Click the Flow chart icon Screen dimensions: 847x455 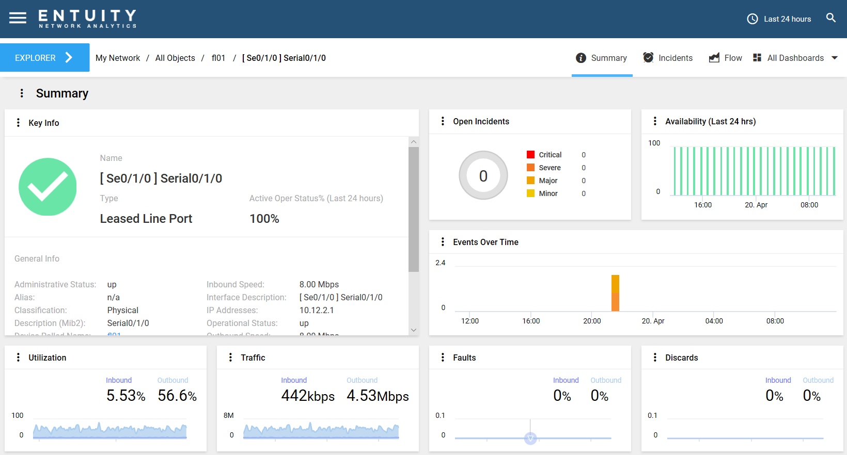[x=714, y=58]
